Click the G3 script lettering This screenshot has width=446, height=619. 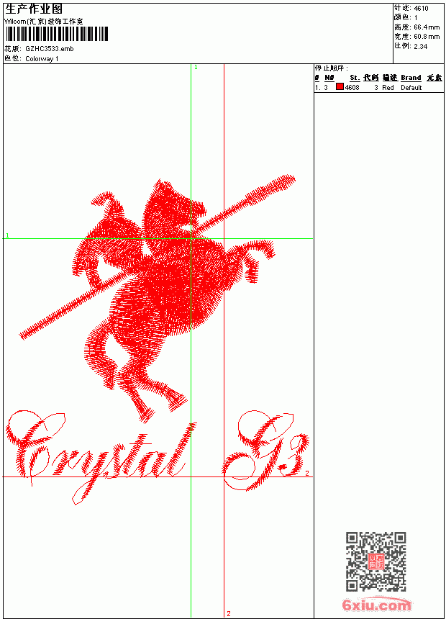265,450
